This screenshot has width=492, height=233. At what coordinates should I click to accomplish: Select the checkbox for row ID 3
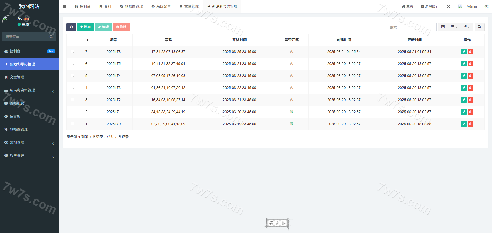point(72,99)
